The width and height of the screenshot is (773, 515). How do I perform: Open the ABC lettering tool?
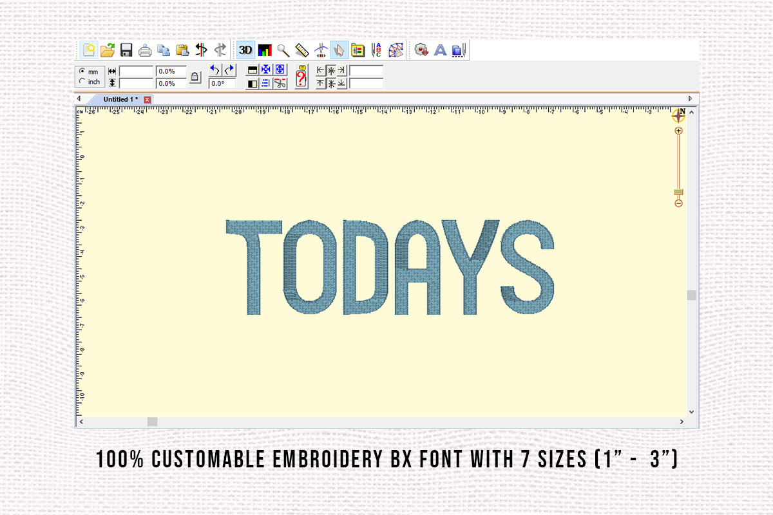point(375,51)
